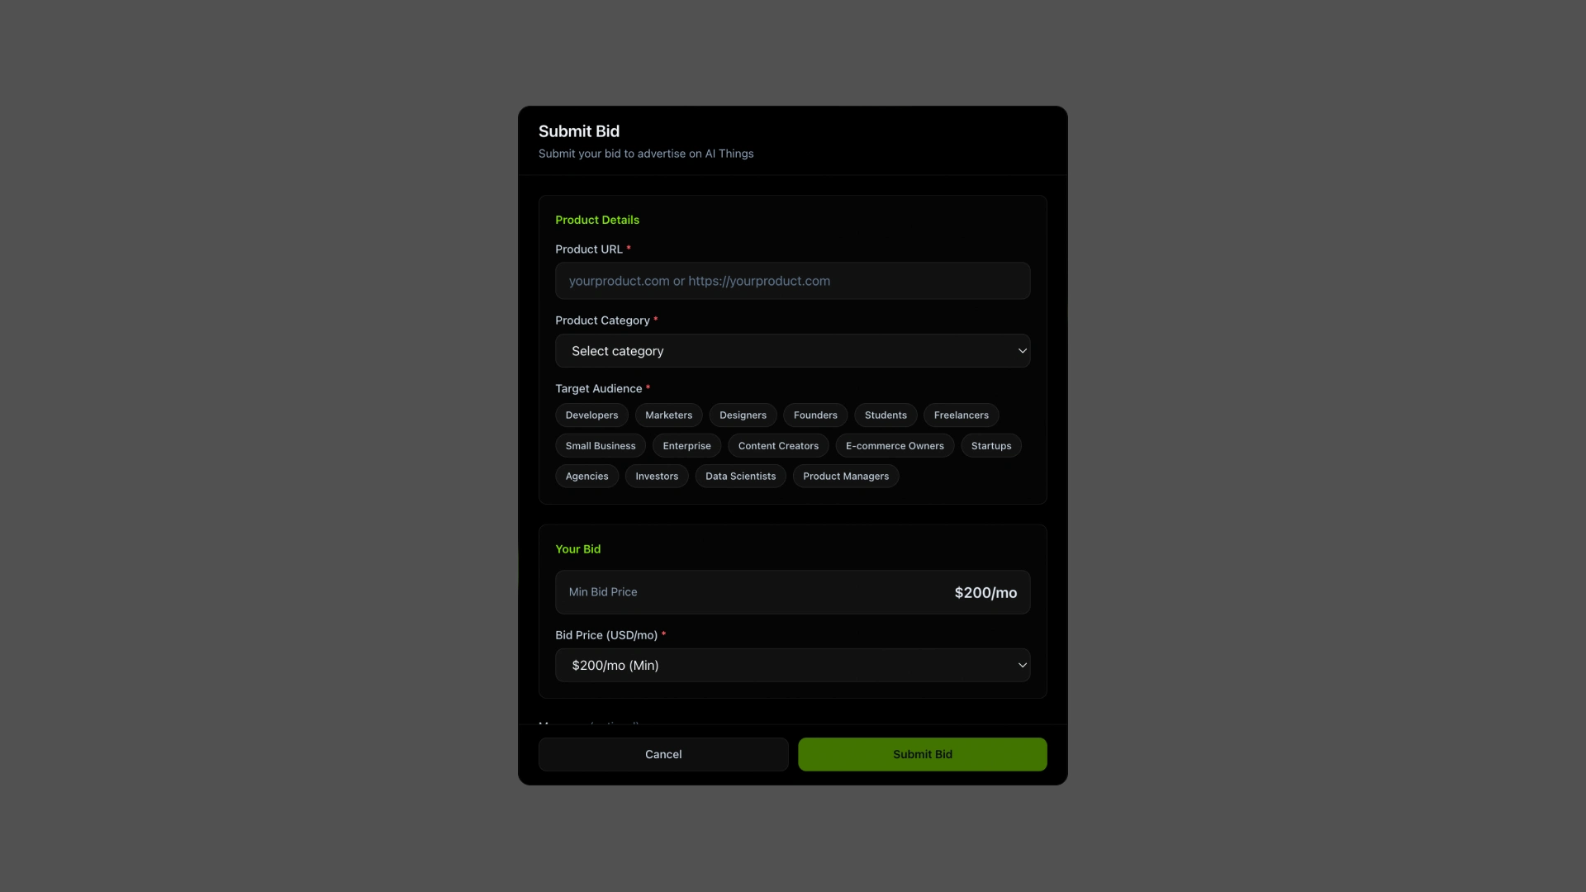Select the Small Business audience tag
The width and height of the screenshot is (1586, 892).
pos(600,445)
